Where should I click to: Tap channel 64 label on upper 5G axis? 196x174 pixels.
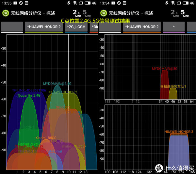click(192, 102)
